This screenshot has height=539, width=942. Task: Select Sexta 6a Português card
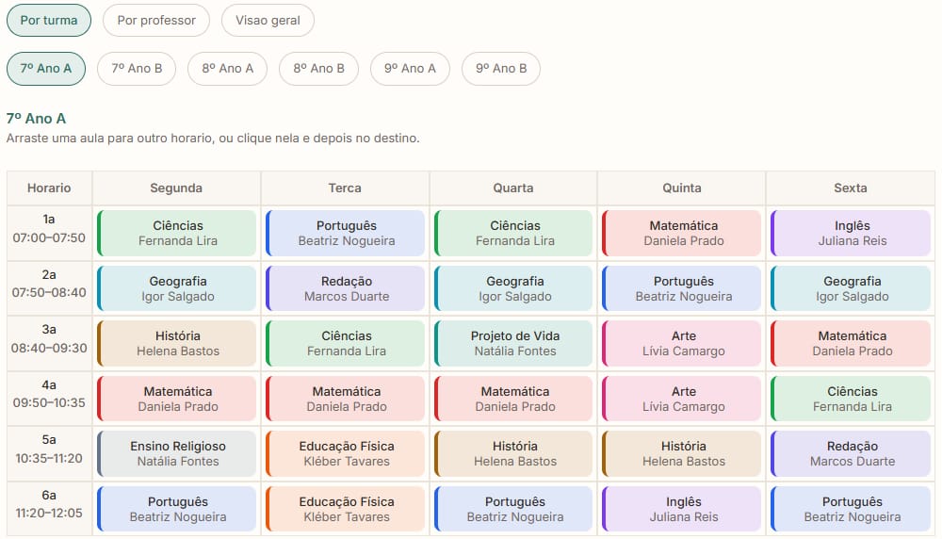(x=851, y=509)
